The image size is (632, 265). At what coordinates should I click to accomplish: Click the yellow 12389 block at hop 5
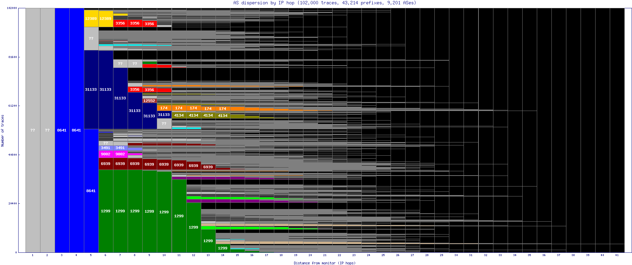[x=91, y=19]
